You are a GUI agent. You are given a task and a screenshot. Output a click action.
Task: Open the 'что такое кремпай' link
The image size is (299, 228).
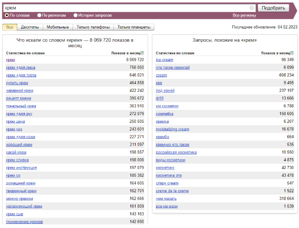coord(173,67)
